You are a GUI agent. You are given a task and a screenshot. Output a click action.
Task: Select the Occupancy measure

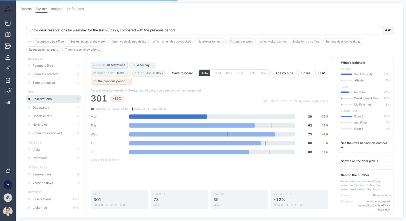pyautogui.click(x=54, y=108)
